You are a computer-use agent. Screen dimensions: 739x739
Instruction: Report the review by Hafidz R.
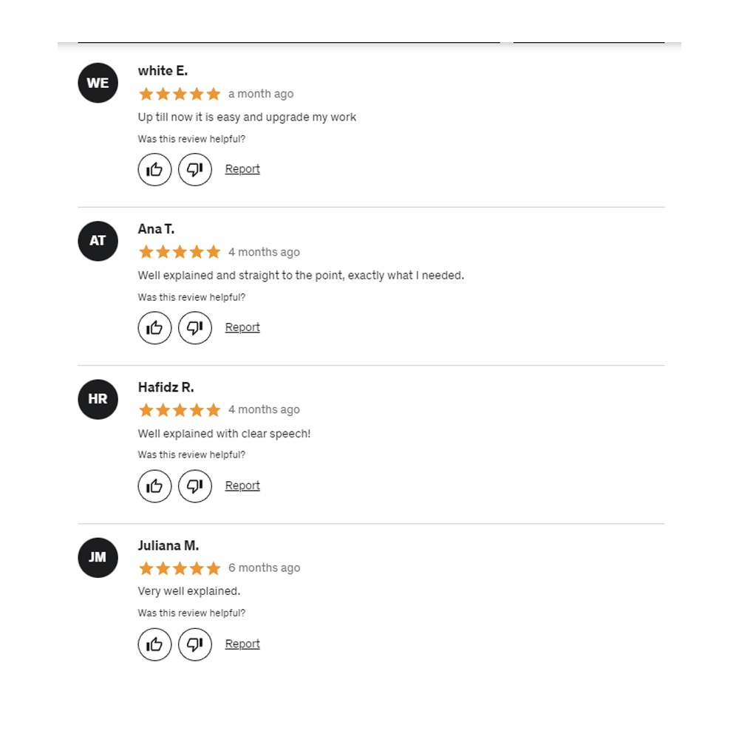(x=242, y=486)
